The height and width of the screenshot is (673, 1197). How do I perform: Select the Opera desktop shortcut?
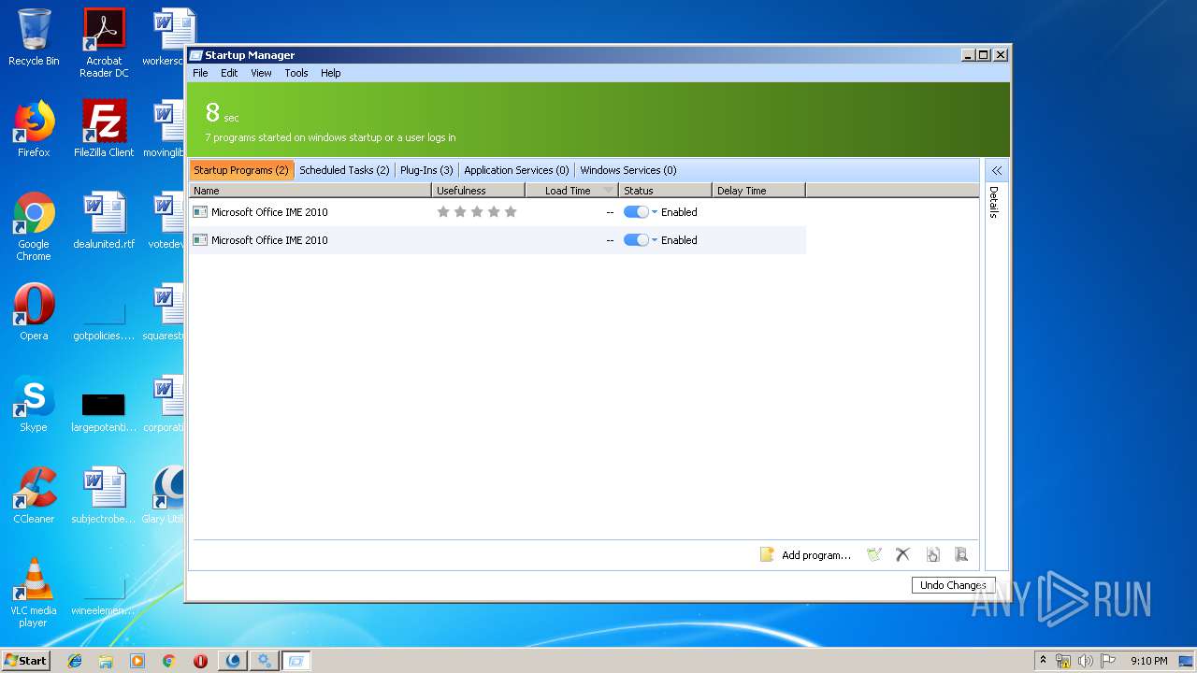[34, 312]
